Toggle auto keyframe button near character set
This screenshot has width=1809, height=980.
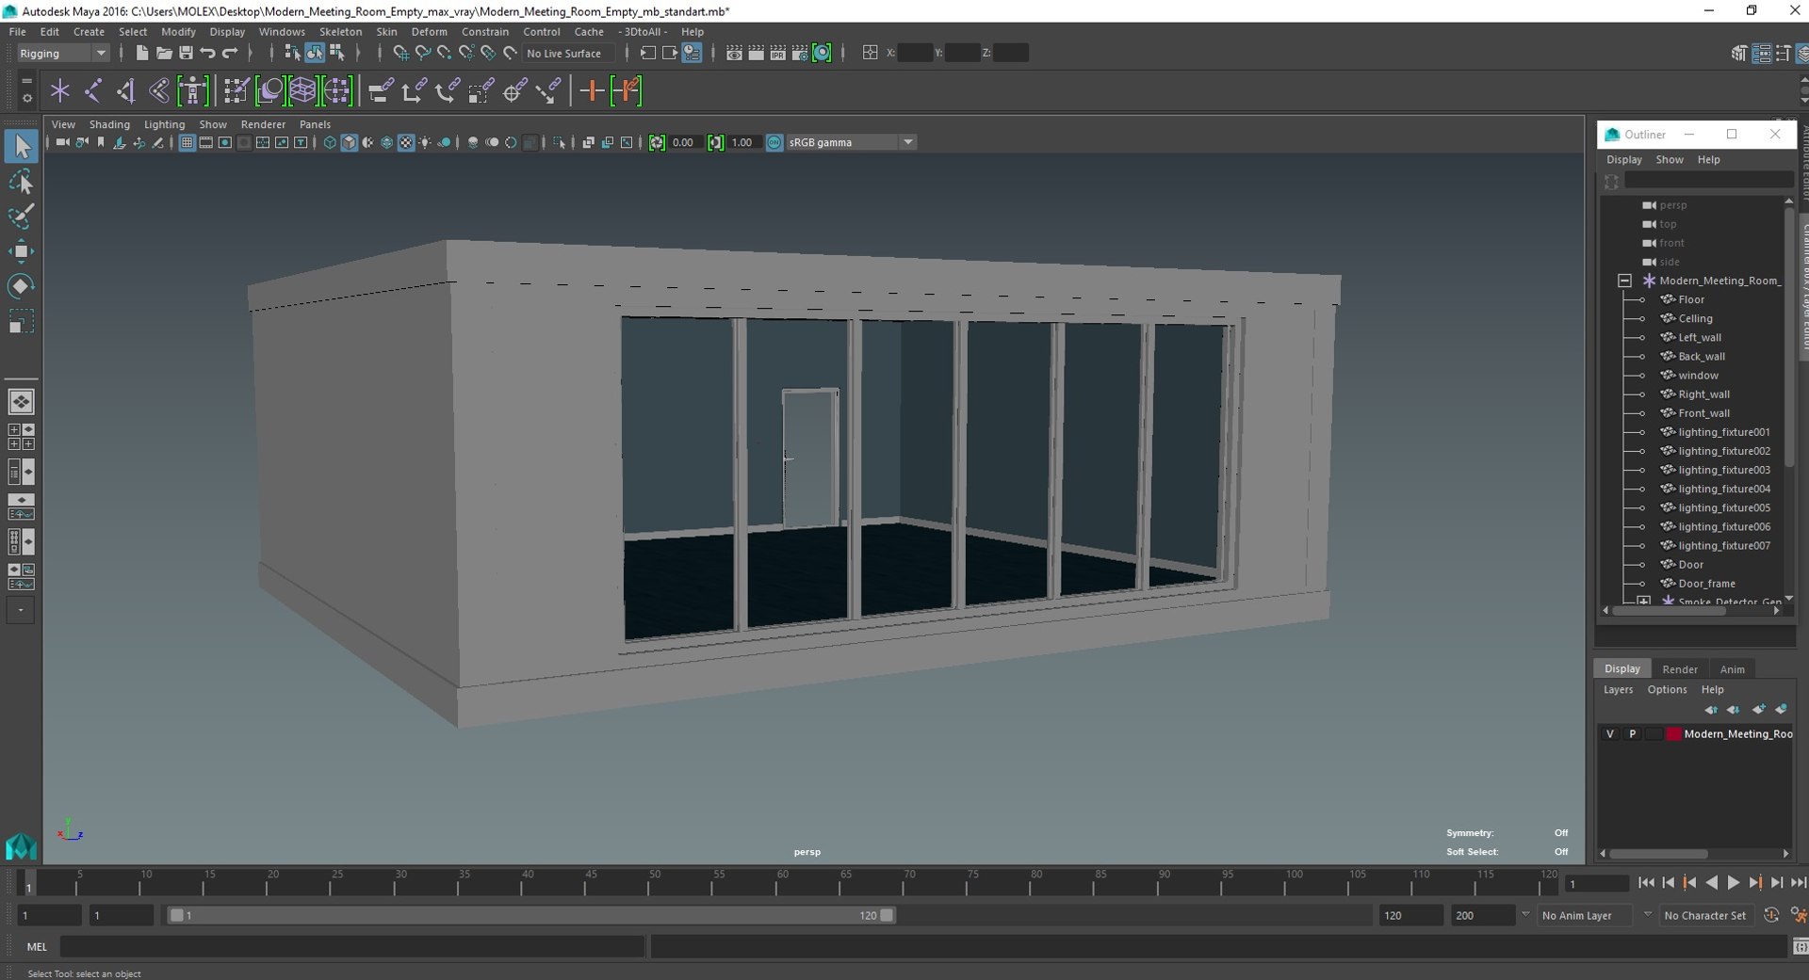(1771, 915)
